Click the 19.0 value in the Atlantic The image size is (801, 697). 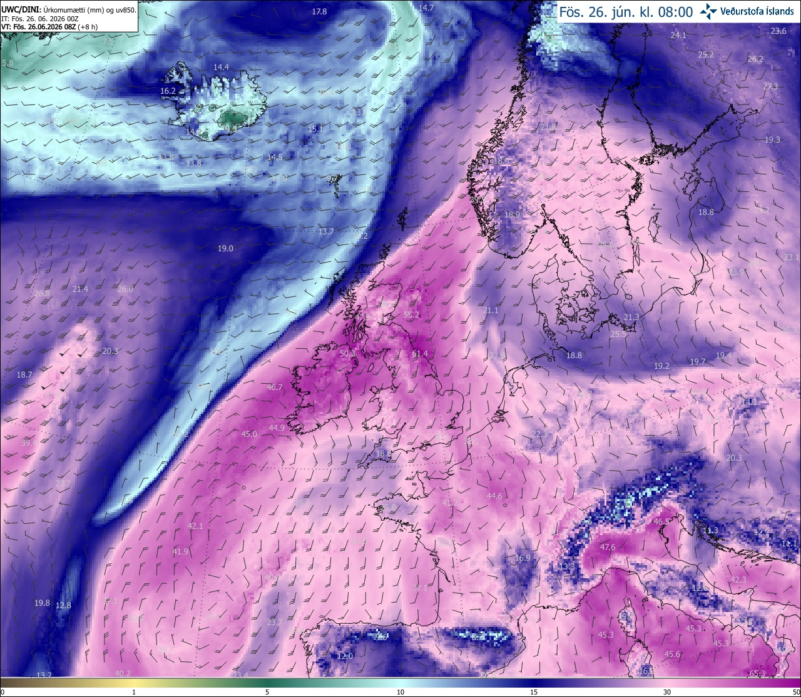click(x=225, y=249)
